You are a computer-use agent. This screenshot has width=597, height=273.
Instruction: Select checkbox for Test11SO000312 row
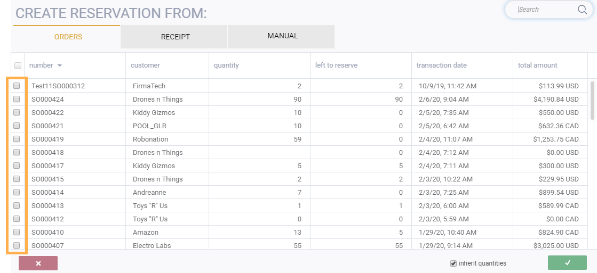click(x=17, y=86)
